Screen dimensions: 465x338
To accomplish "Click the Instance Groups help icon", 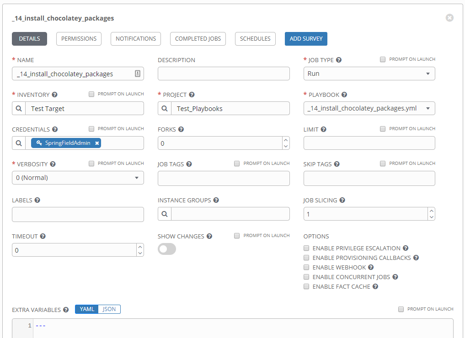I will [216, 200].
